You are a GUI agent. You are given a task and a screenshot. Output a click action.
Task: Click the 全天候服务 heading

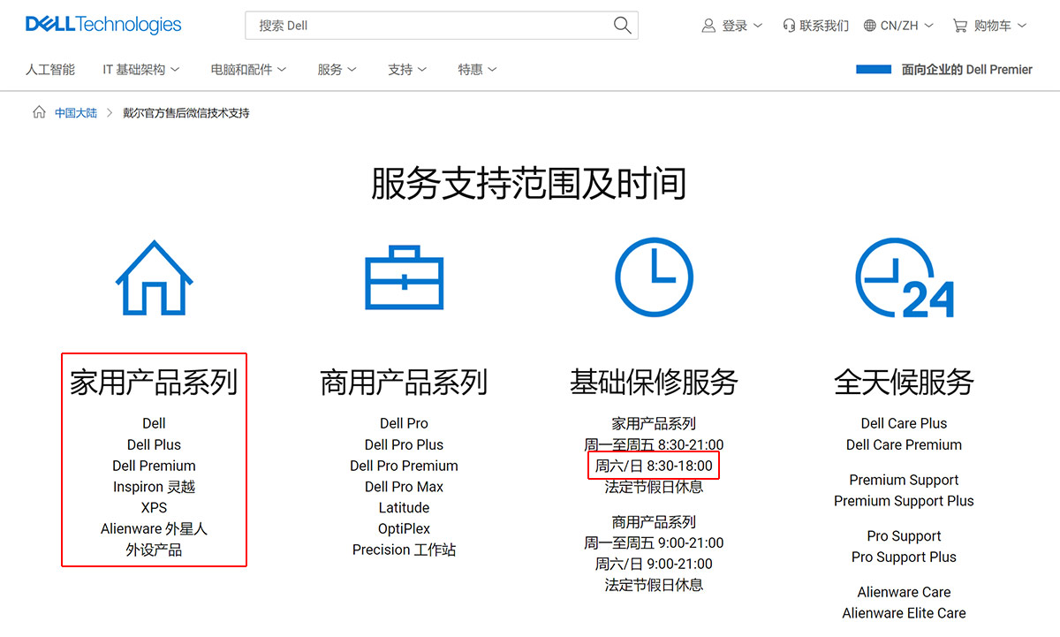(x=904, y=382)
